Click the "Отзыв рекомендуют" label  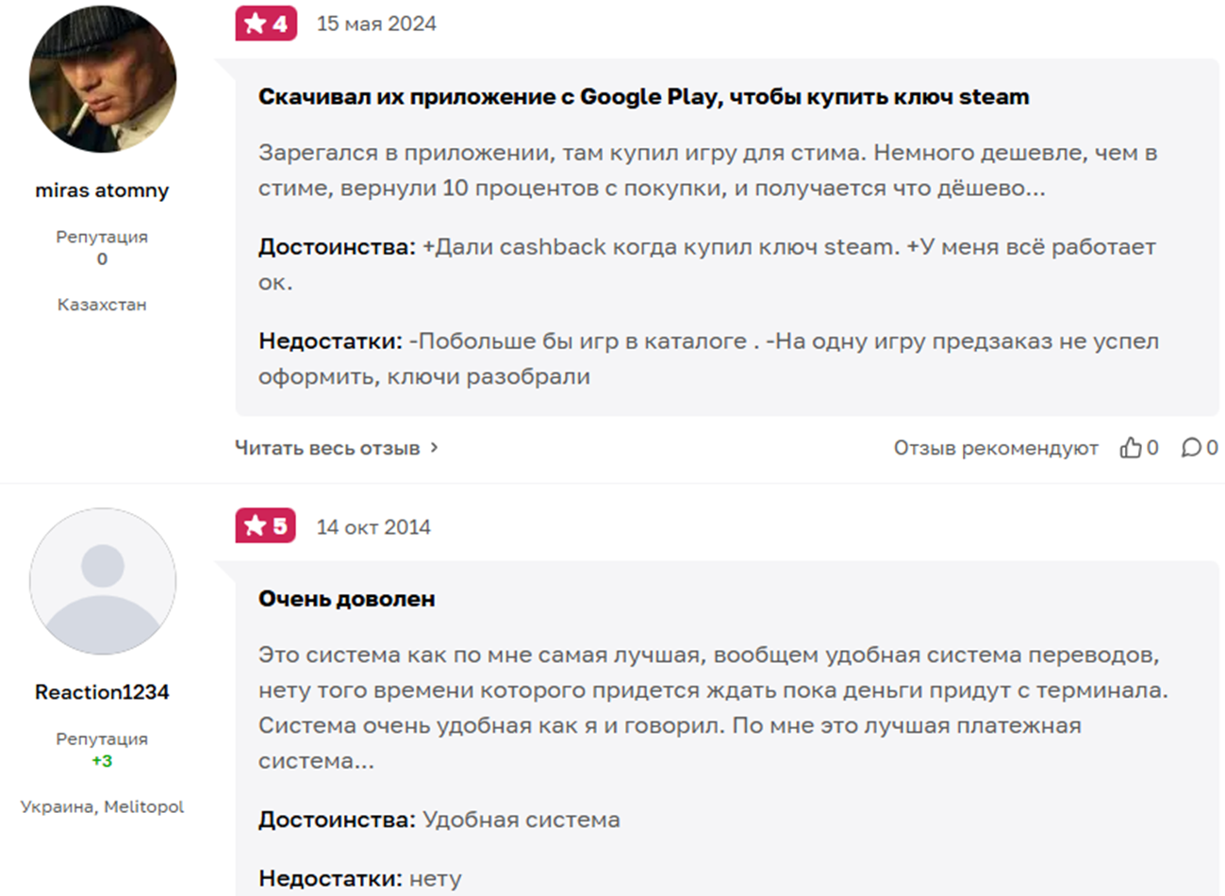click(996, 448)
